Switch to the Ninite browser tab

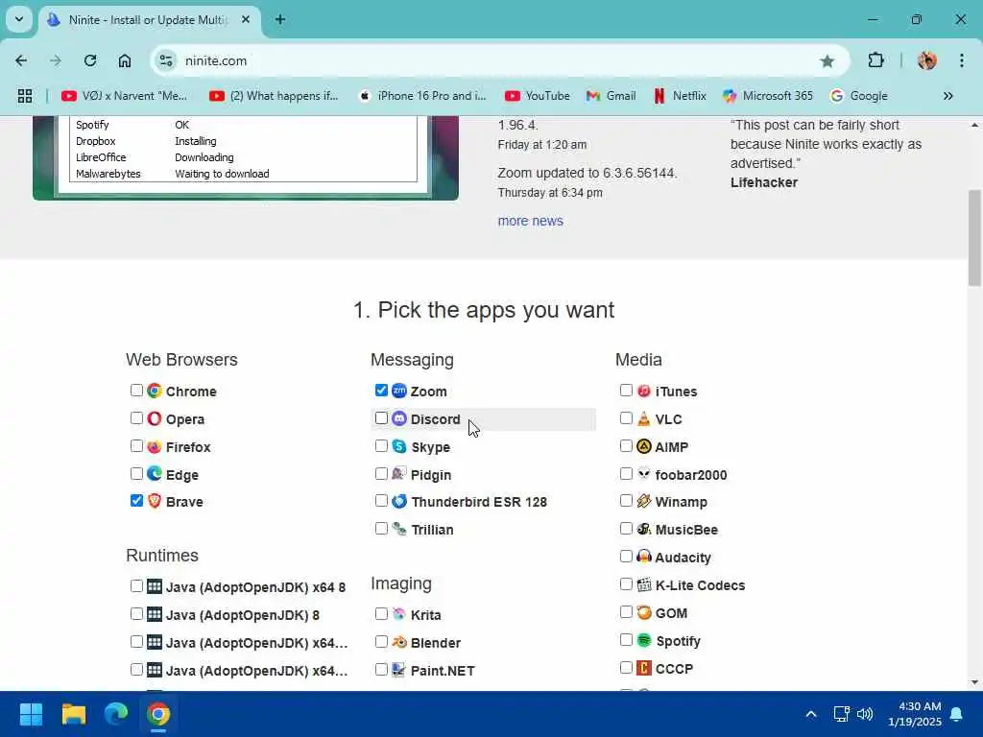pyautogui.click(x=150, y=20)
